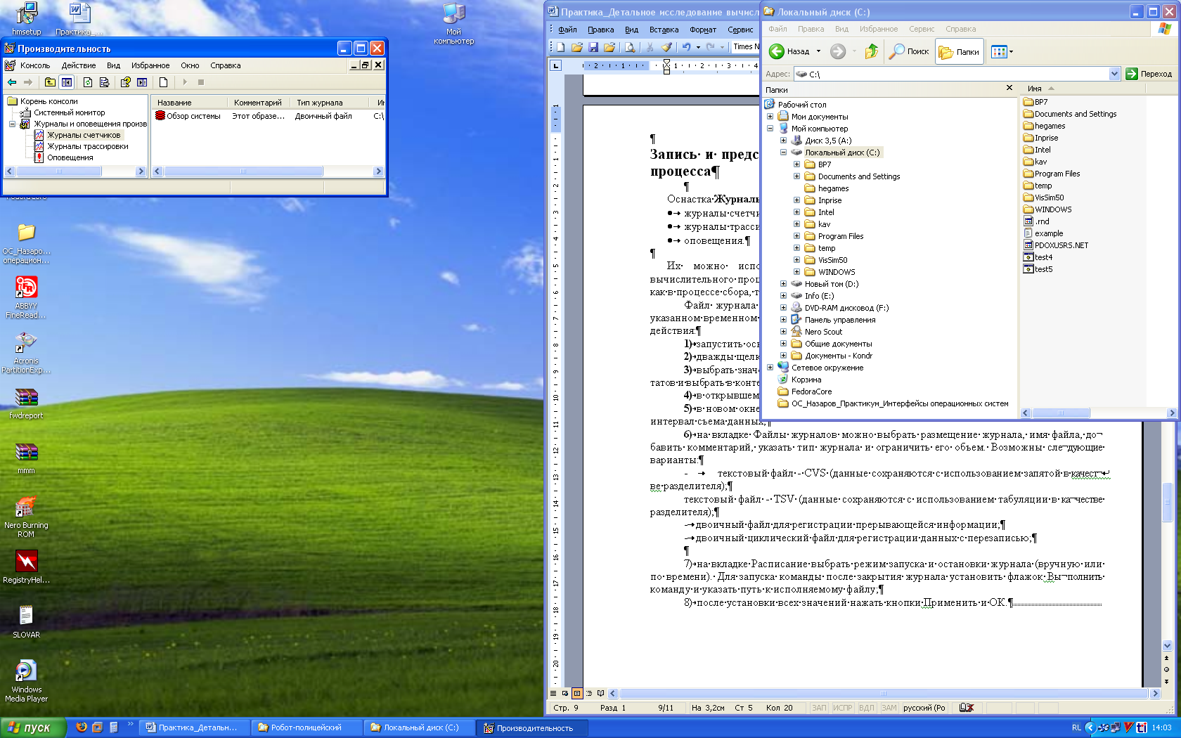Image resolution: width=1181 pixels, height=738 pixels.
Task: Open the address bar dropdown in Explorer
Action: pyautogui.click(x=1114, y=74)
